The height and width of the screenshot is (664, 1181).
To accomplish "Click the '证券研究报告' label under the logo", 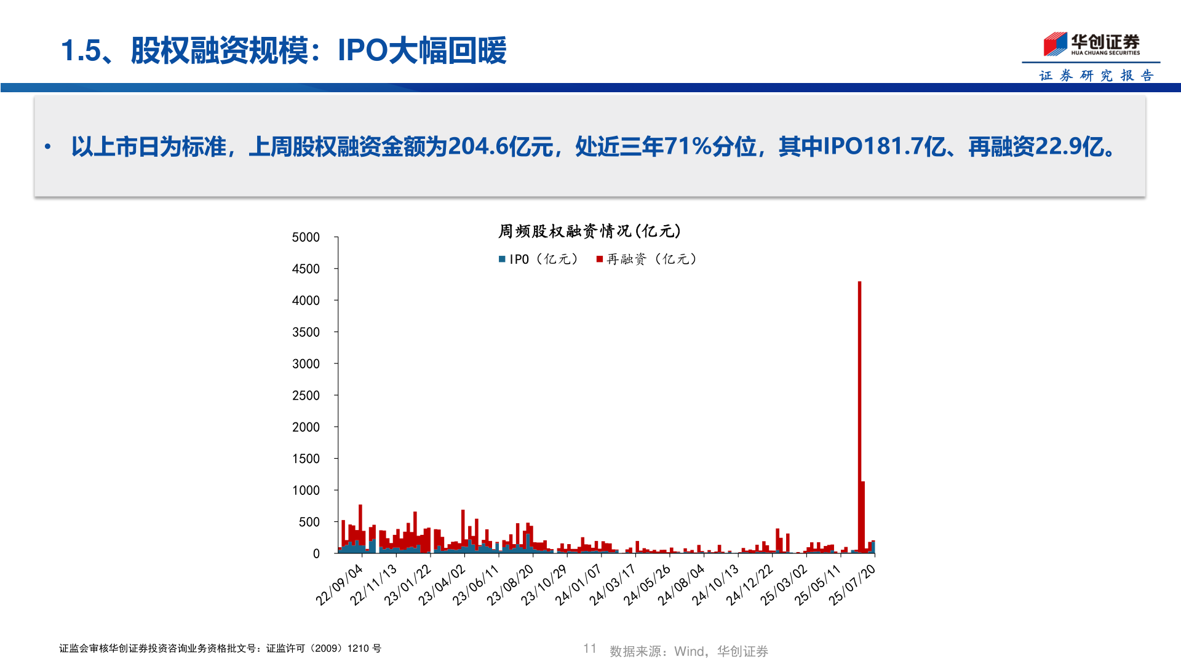I will (1096, 76).
